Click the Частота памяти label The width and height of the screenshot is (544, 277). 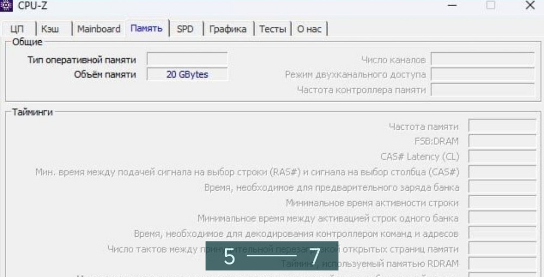point(424,127)
